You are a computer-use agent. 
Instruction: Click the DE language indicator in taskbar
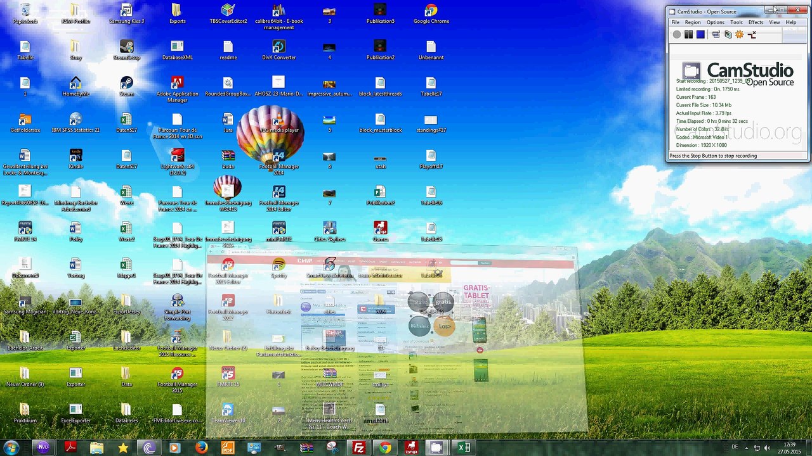[735, 447]
